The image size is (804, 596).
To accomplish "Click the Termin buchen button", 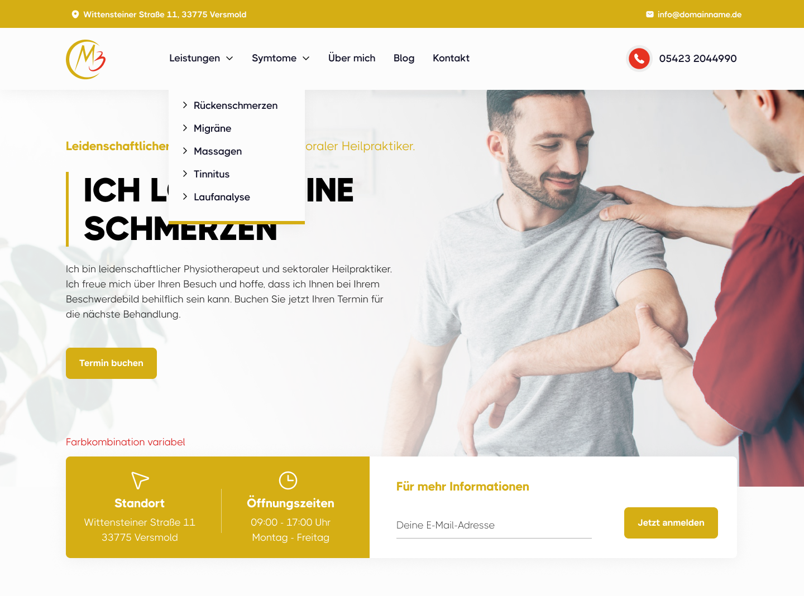I will click(x=111, y=363).
